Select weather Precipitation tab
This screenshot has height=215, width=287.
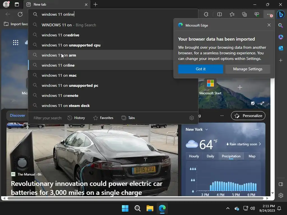[x=231, y=156]
